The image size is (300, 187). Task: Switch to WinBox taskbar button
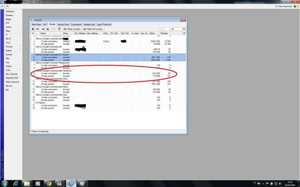coord(71,183)
